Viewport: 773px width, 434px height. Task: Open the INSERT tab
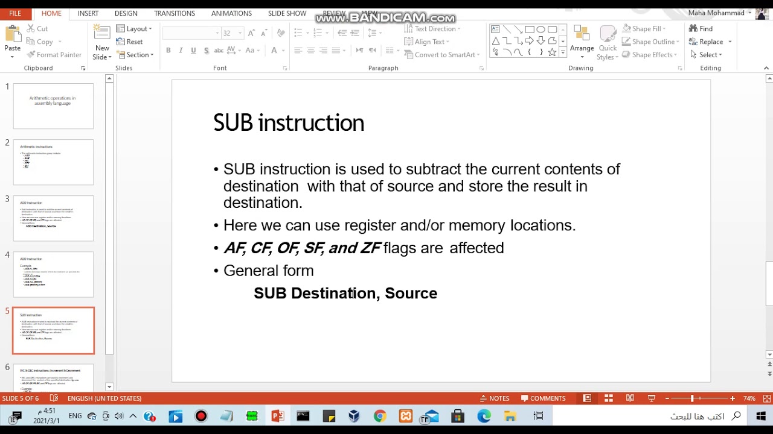coord(88,13)
